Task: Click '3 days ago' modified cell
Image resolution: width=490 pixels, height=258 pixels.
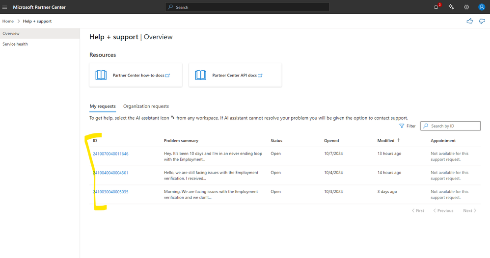Action: pos(387,192)
